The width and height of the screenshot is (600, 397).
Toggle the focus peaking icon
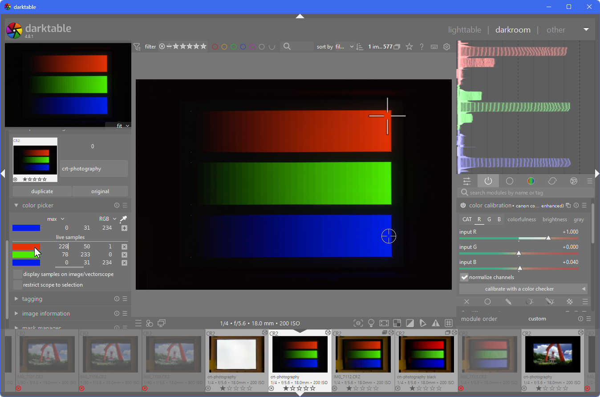(x=358, y=323)
